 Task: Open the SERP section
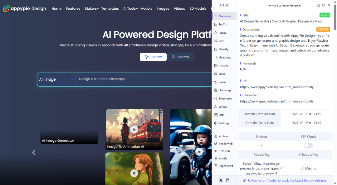click(224, 41)
